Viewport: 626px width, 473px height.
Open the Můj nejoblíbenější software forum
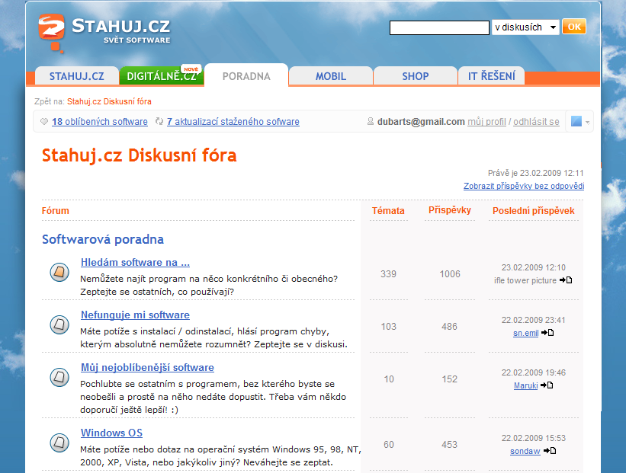click(x=147, y=367)
